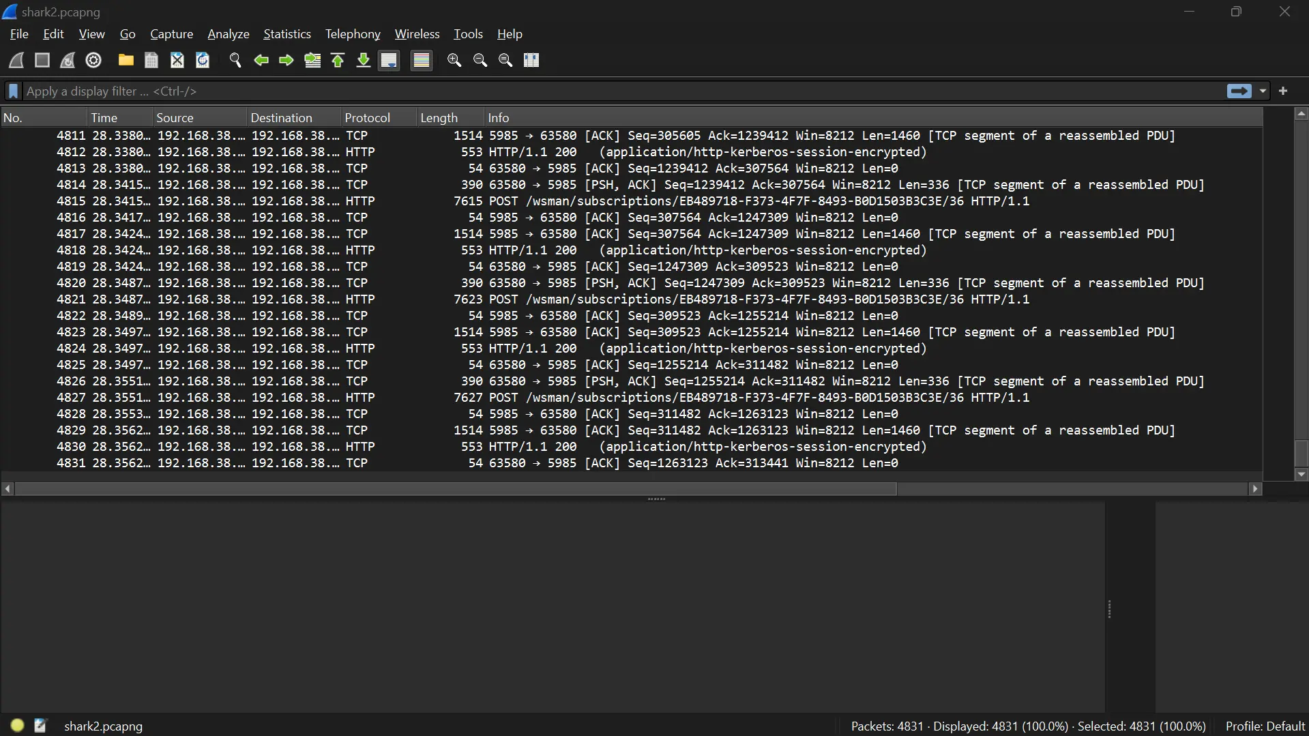This screenshot has width=1309, height=736.
Task: Go forward in packet history arrow
Action: pos(286,60)
